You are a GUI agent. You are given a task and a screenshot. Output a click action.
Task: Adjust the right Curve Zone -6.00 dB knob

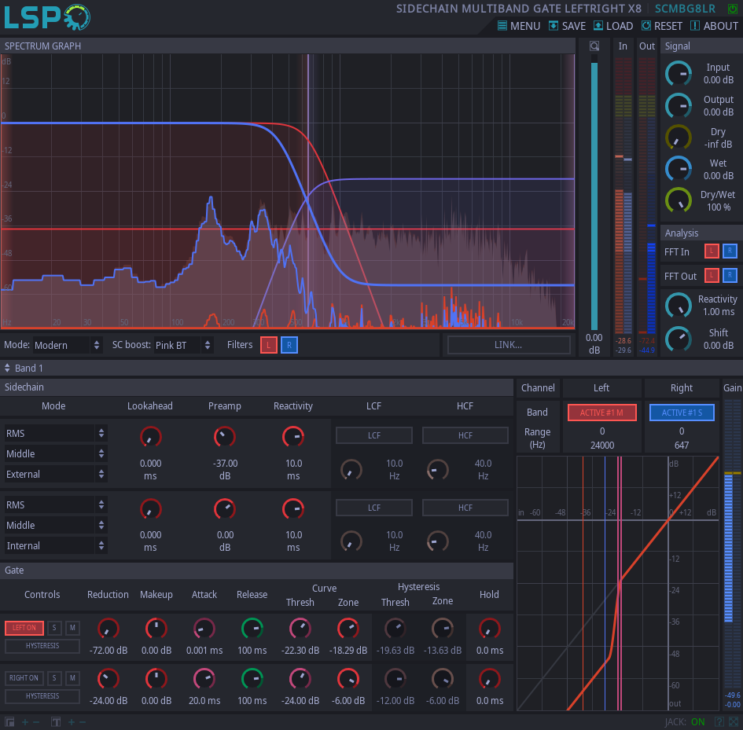[348, 679]
